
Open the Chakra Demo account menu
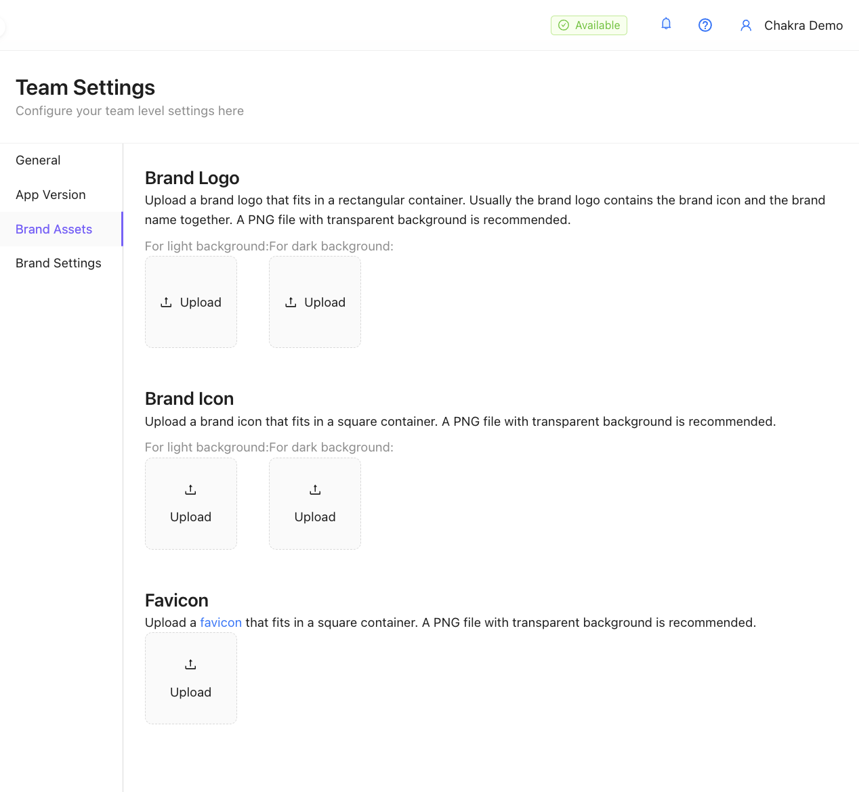pyautogui.click(x=803, y=26)
